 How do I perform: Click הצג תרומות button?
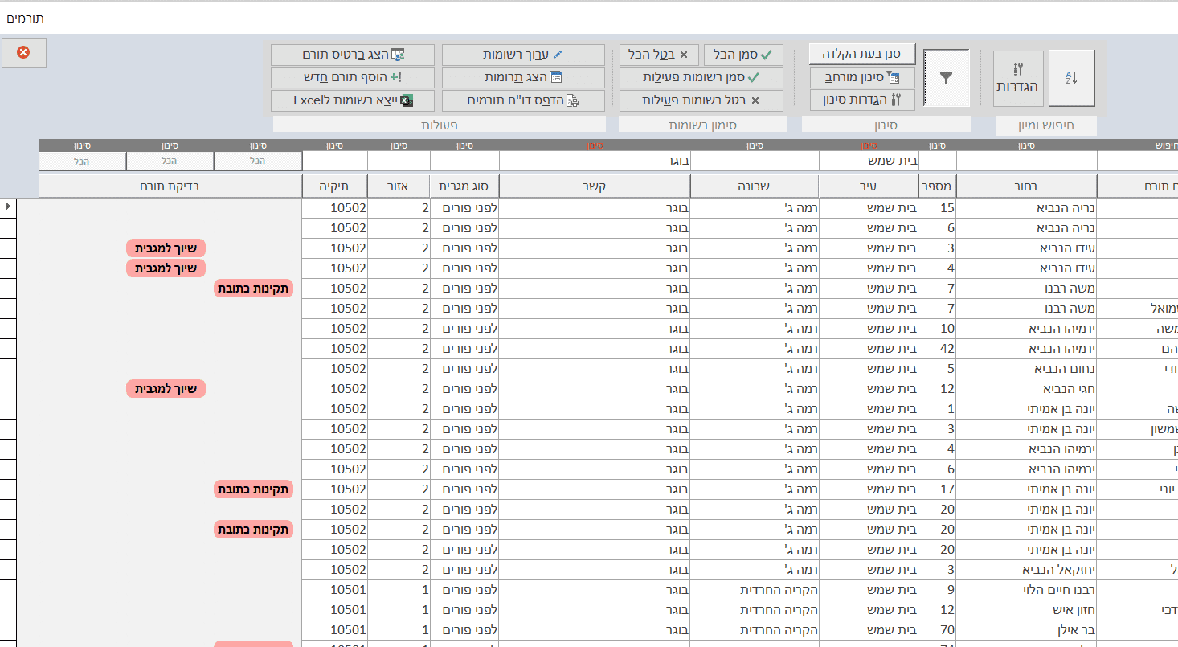[523, 77]
